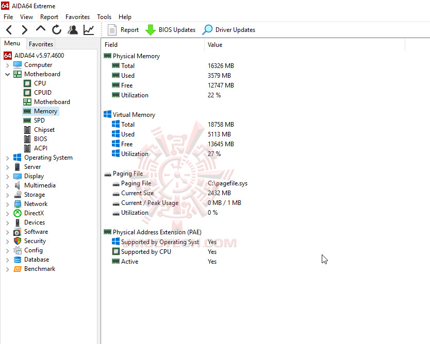This screenshot has width=430, height=344.
Task: Click the Multimedia speaker icon
Action: (18, 185)
